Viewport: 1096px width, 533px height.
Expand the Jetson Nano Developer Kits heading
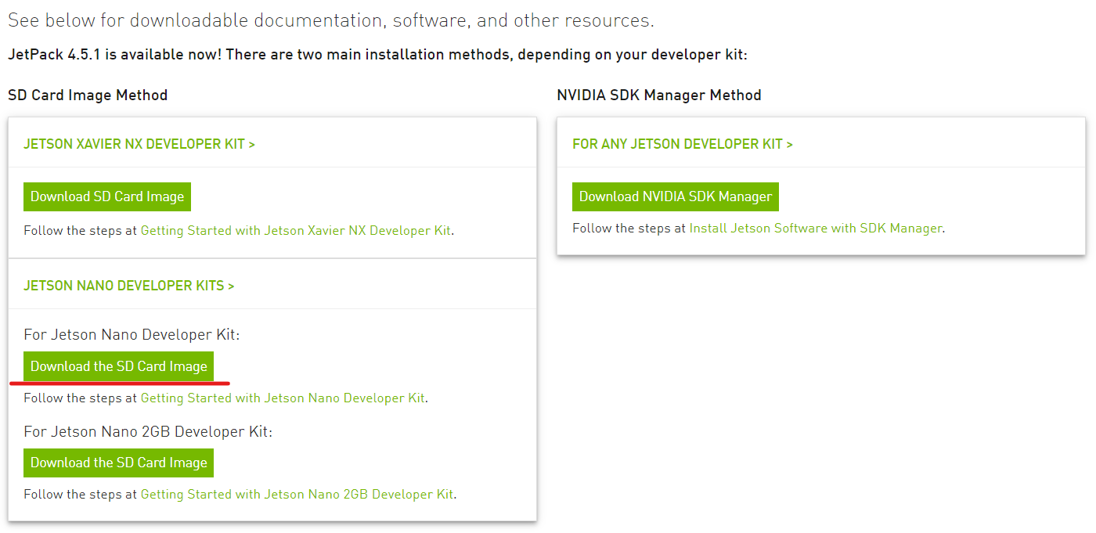pyautogui.click(x=128, y=286)
